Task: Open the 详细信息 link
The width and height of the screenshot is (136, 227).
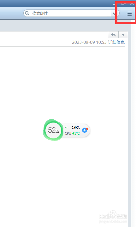Action: click(x=116, y=42)
